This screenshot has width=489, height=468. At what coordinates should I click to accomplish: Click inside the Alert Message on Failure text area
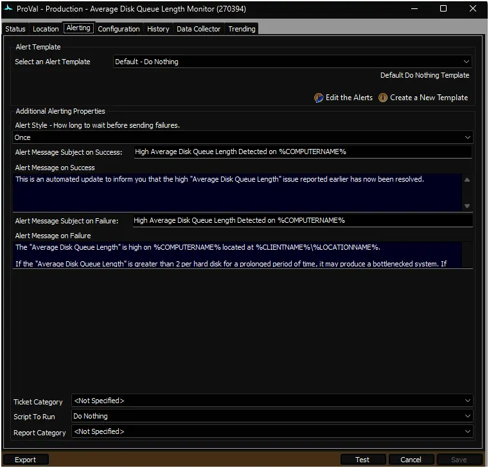point(237,256)
